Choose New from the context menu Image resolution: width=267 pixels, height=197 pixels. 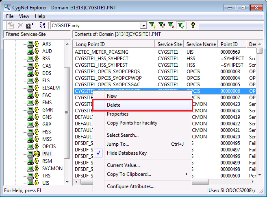[x=142, y=96]
